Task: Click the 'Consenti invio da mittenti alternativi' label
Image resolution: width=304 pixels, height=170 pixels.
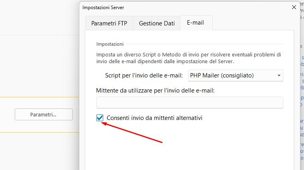Action: [x=155, y=118]
